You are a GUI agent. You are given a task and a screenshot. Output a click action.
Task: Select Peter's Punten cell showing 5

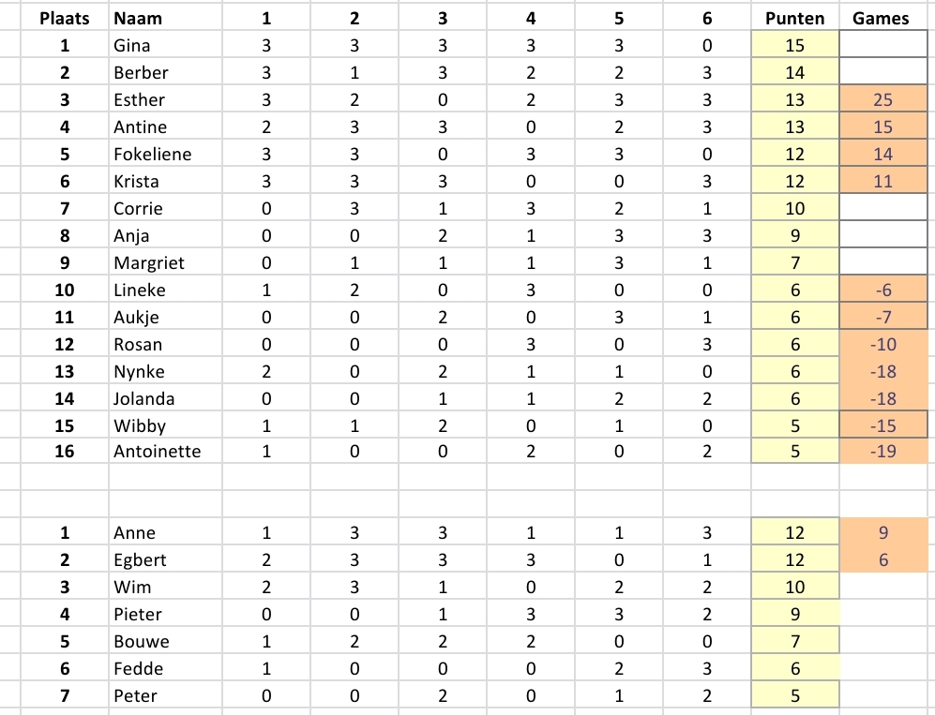[x=795, y=695]
